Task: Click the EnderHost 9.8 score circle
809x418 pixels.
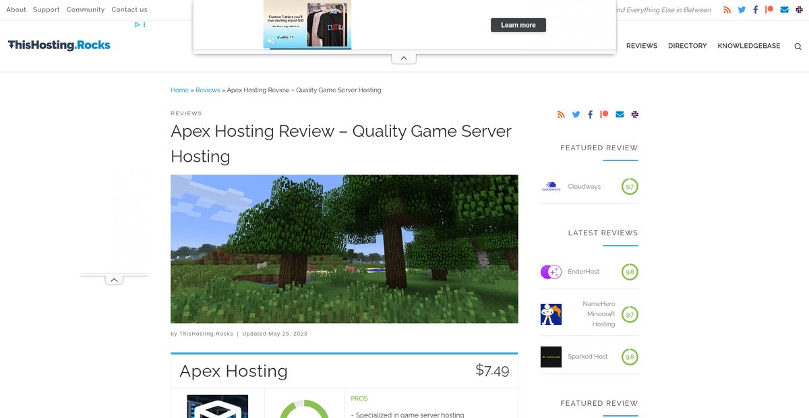Action: click(630, 272)
